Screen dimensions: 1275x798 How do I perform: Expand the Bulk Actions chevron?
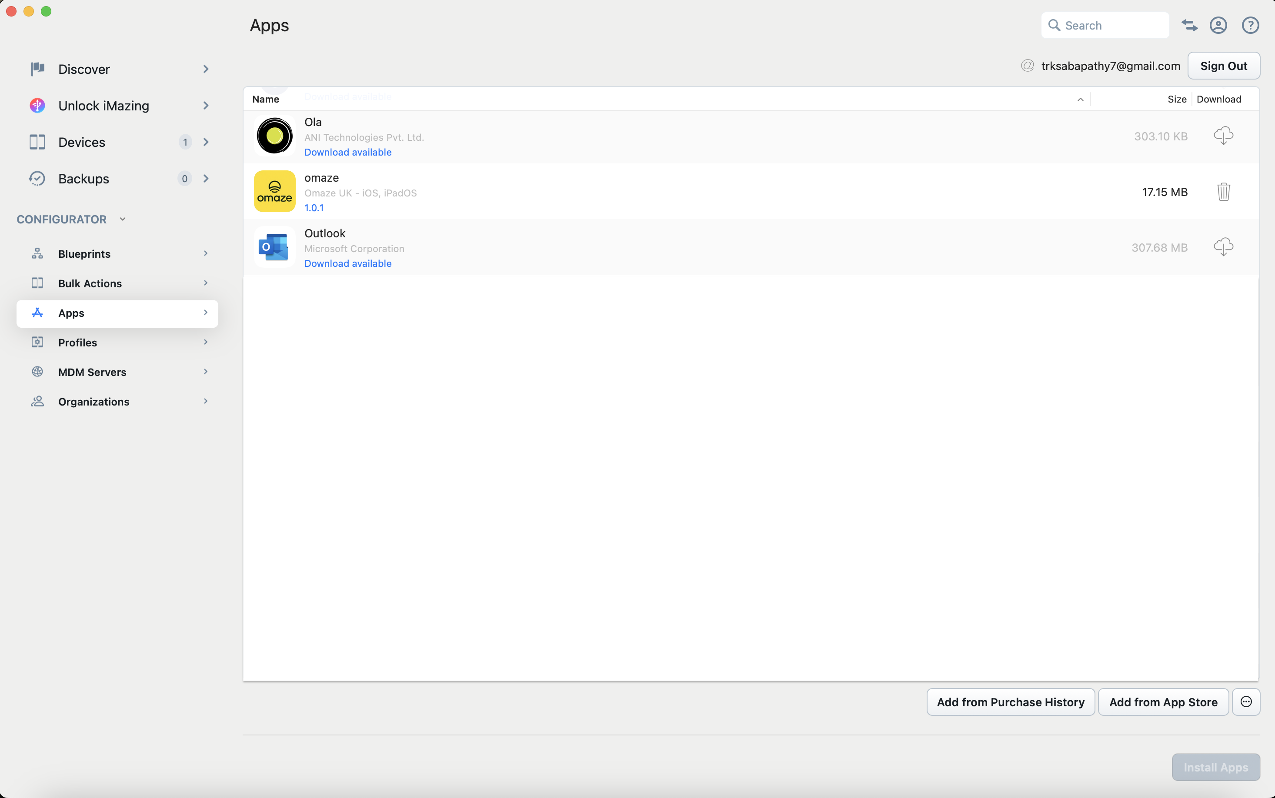click(x=206, y=283)
